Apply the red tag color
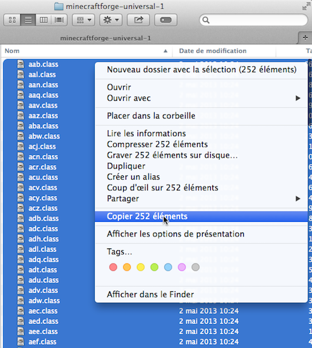312x348 pixels. point(113,267)
